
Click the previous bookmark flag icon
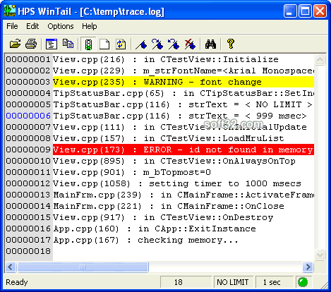(174, 44)
